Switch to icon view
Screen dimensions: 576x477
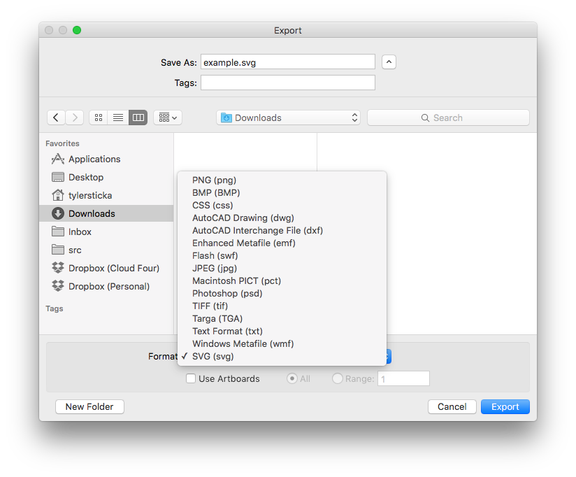(x=98, y=117)
